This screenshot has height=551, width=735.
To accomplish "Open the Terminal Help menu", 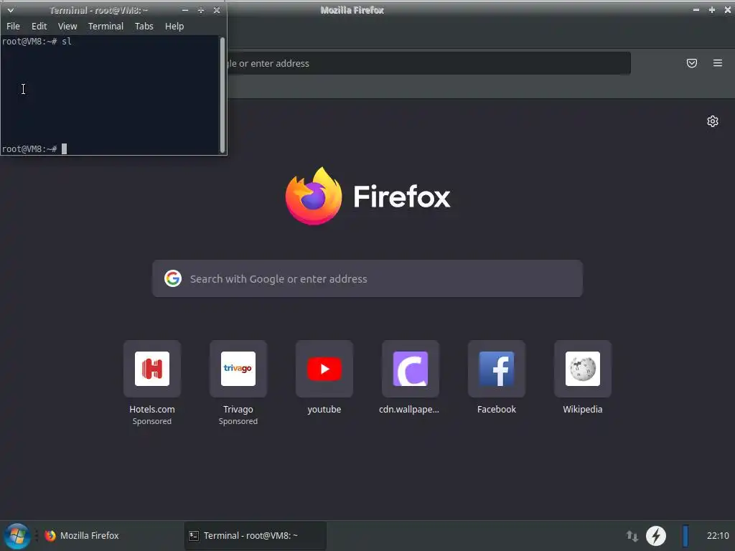I will [174, 27].
